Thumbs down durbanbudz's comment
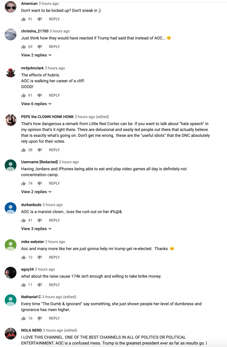Viewport: 227px width, 347px height. tap(40, 220)
